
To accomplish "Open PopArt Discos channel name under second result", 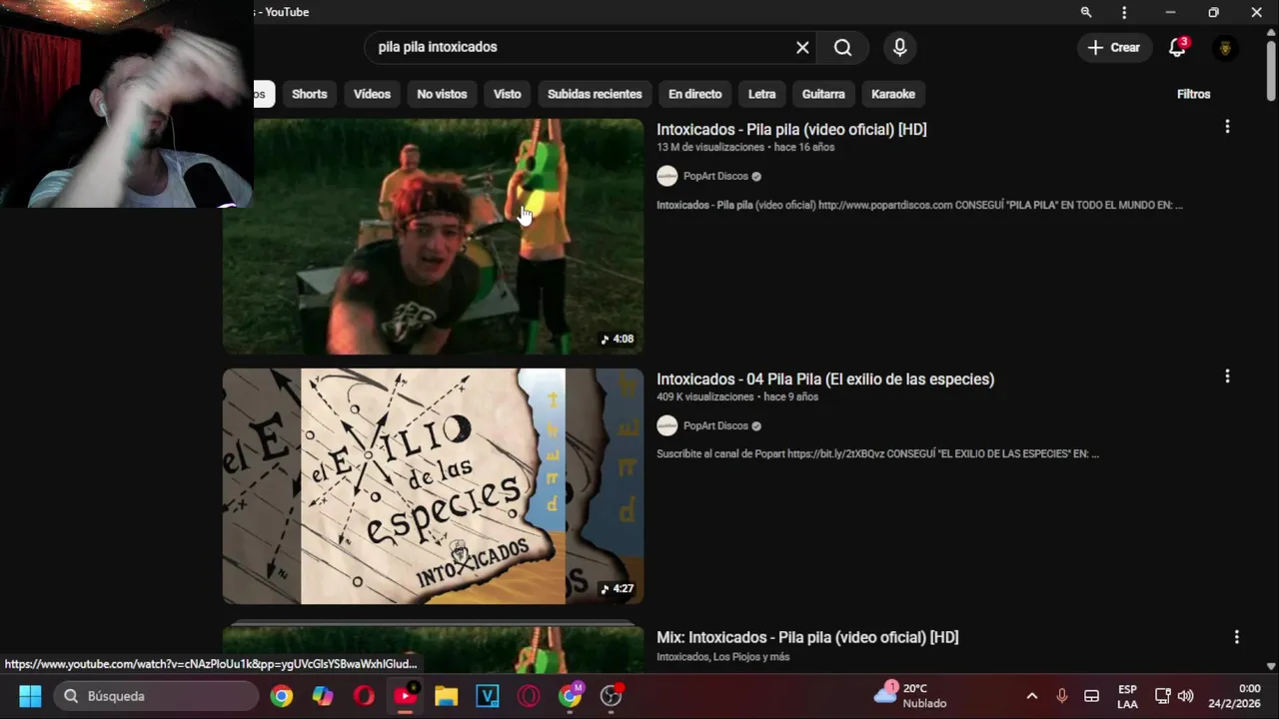I will (x=715, y=425).
